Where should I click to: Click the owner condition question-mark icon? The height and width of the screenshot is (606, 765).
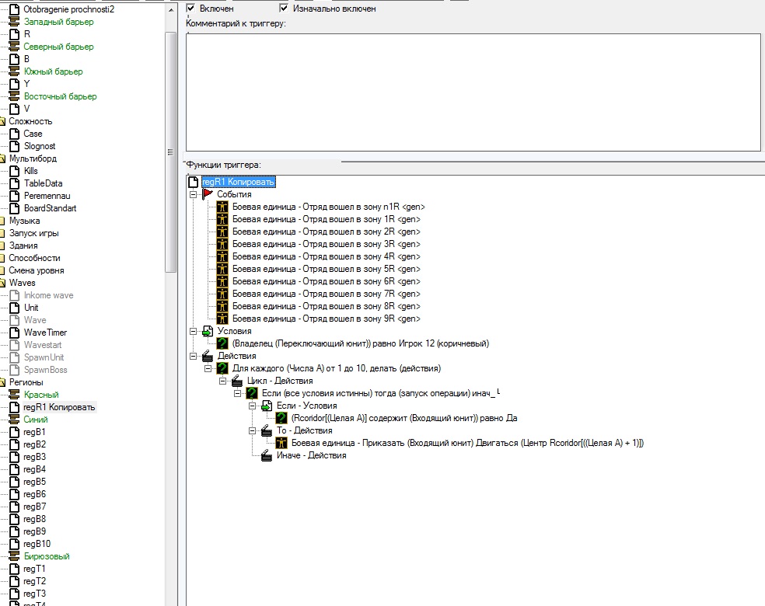[222, 343]
